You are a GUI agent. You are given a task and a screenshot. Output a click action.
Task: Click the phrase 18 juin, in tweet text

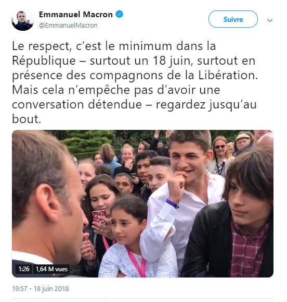tap(174, 61)
